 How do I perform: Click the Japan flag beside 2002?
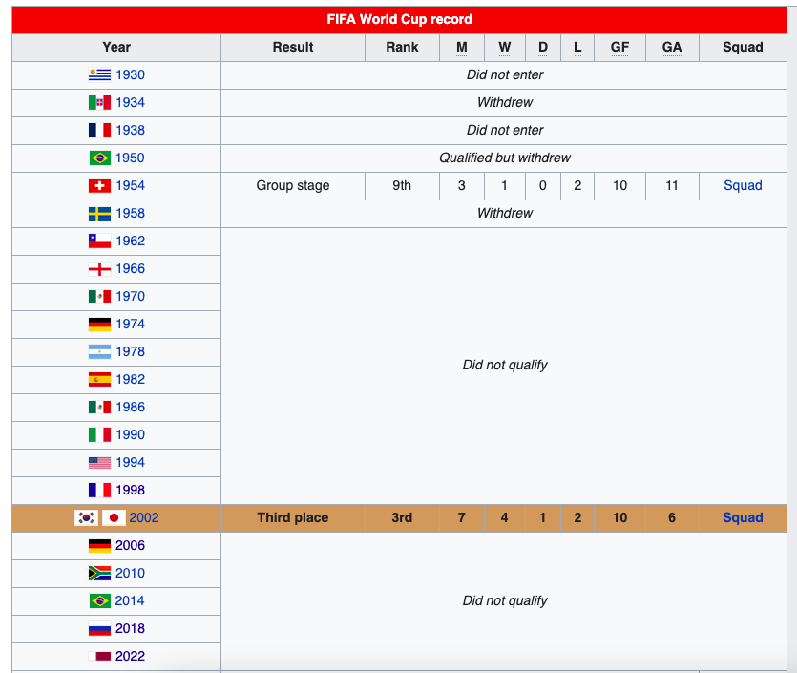(x=114, y=517)
